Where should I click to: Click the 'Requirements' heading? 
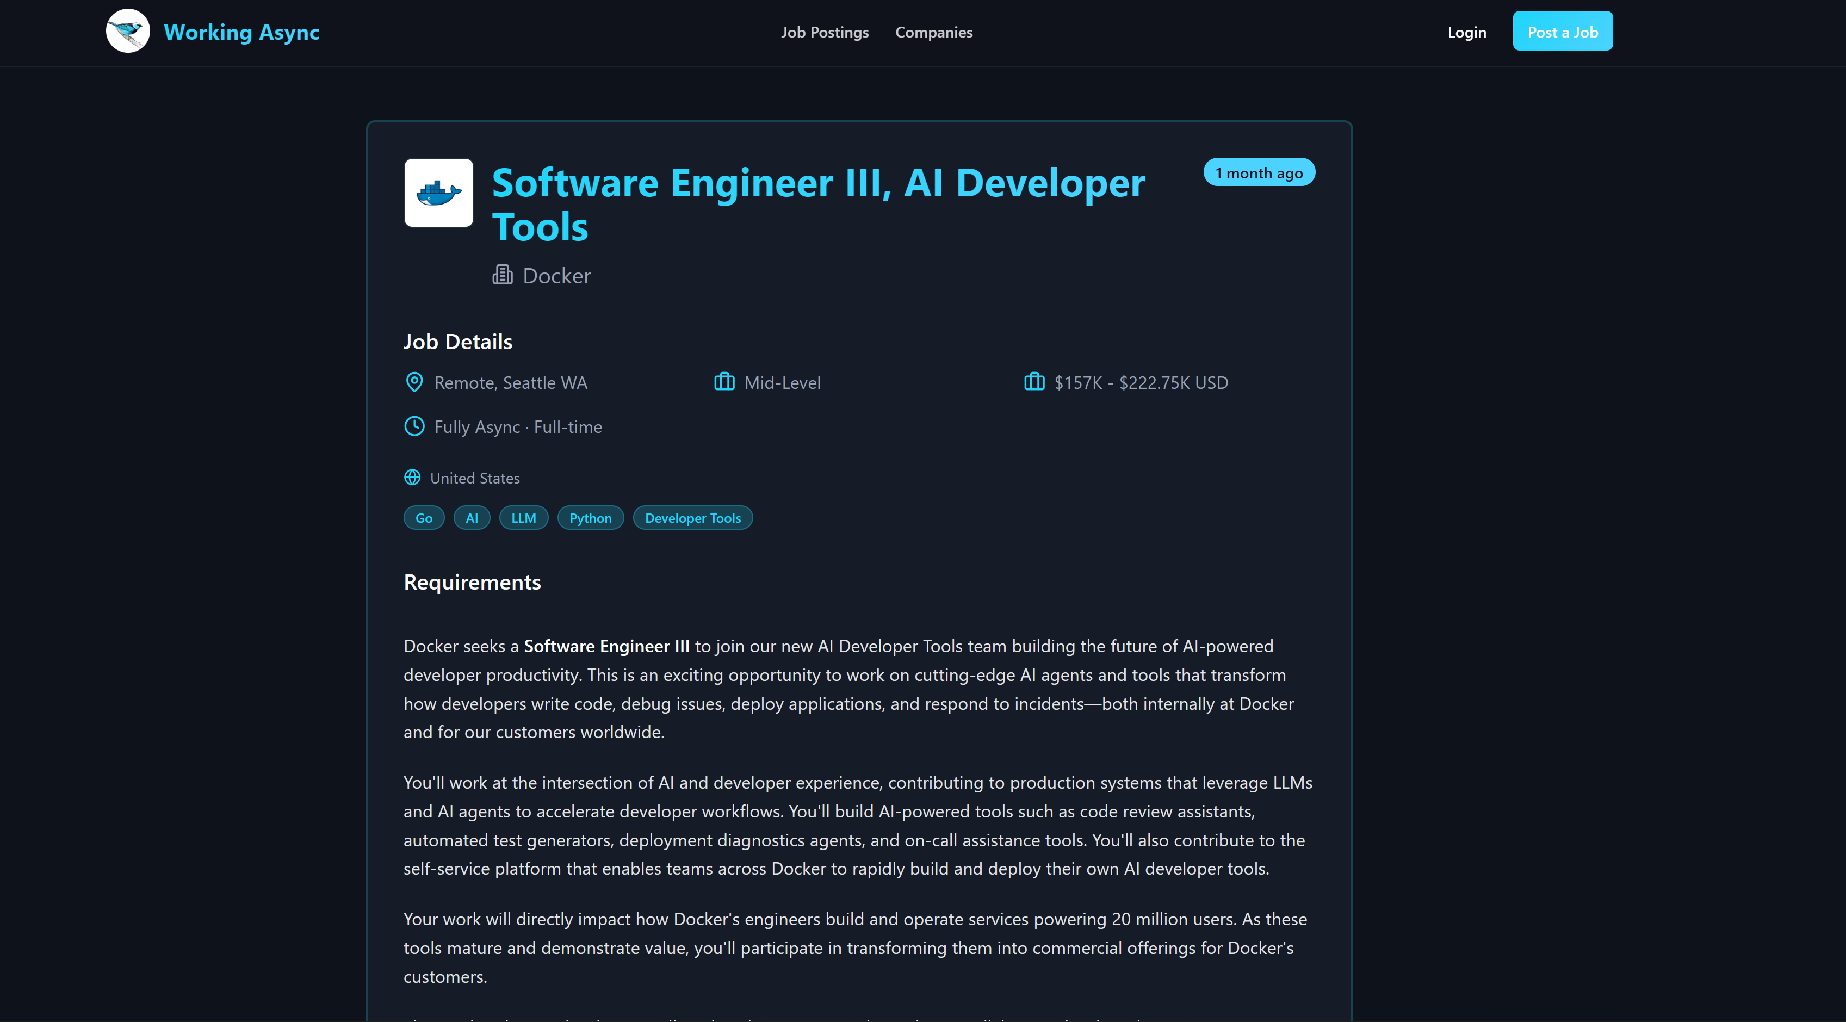pos(472,583)
